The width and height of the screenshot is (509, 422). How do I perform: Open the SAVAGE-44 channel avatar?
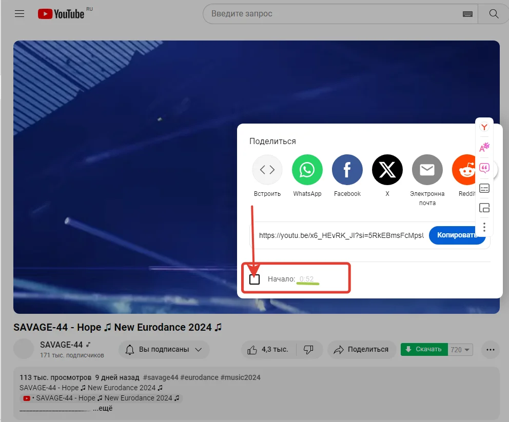(24, 349)
